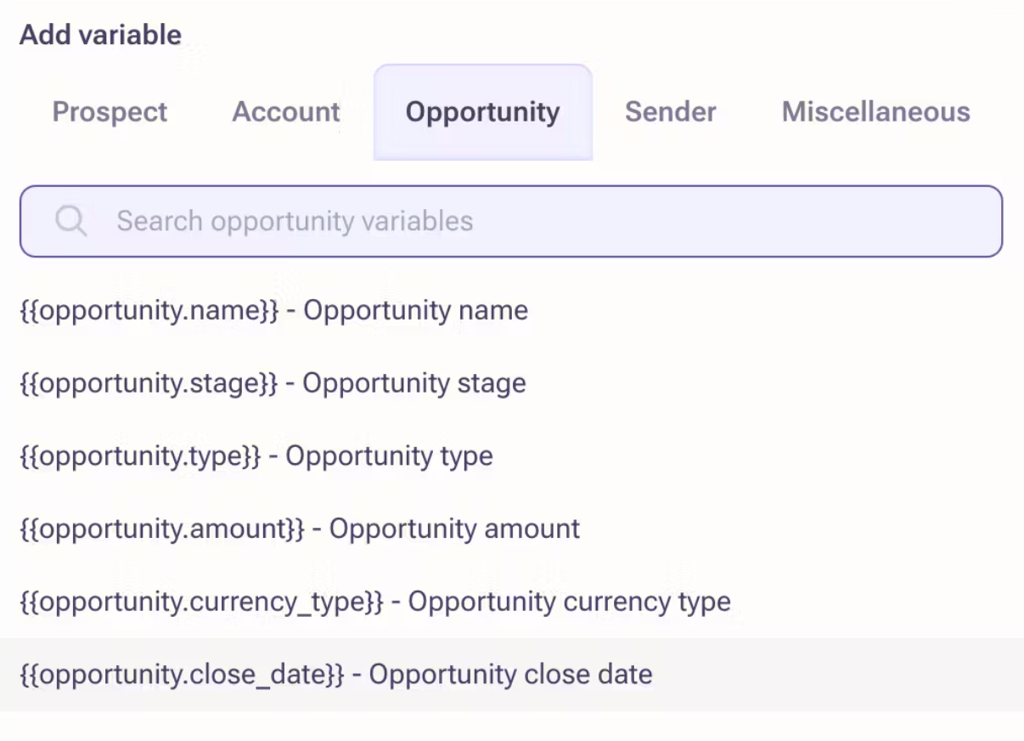Choose the "Opportunity amount" description label
The image size is (1024, 741).
454,529
